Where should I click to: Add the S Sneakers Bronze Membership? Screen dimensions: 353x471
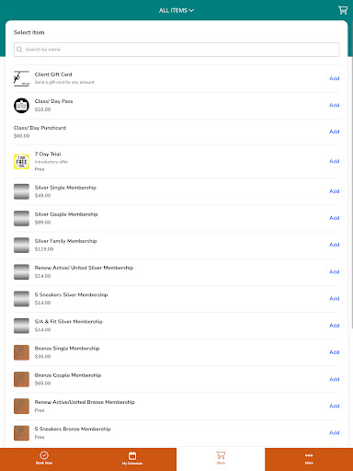[334, 432]
